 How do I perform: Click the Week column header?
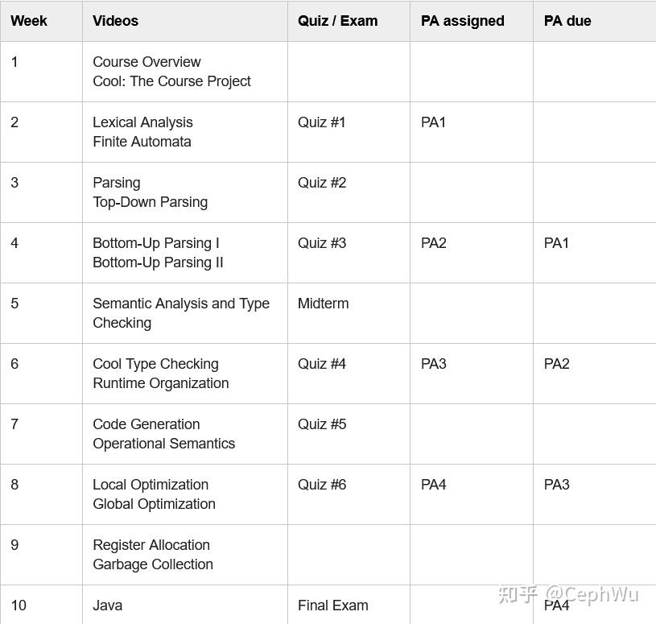(x=29, y=21)
